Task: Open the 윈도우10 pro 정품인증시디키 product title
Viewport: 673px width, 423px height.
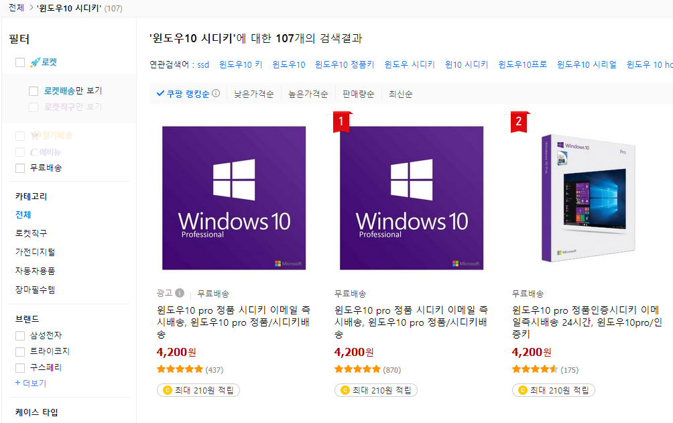Action: tap(587, 322)
